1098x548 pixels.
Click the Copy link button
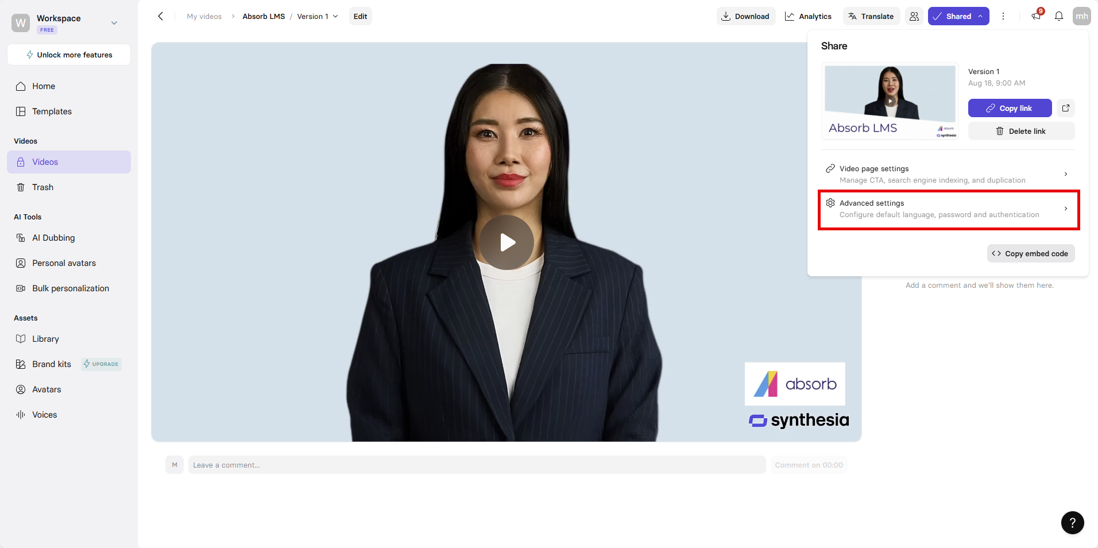point(1010,108)
